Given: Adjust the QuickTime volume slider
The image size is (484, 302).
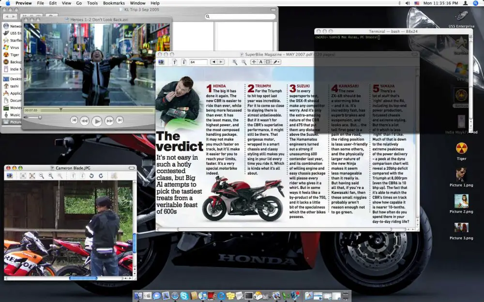Looking at the screenshot, I should 34,117.
